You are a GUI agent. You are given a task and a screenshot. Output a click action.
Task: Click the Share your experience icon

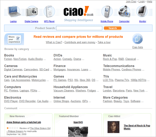coord(14,39)
